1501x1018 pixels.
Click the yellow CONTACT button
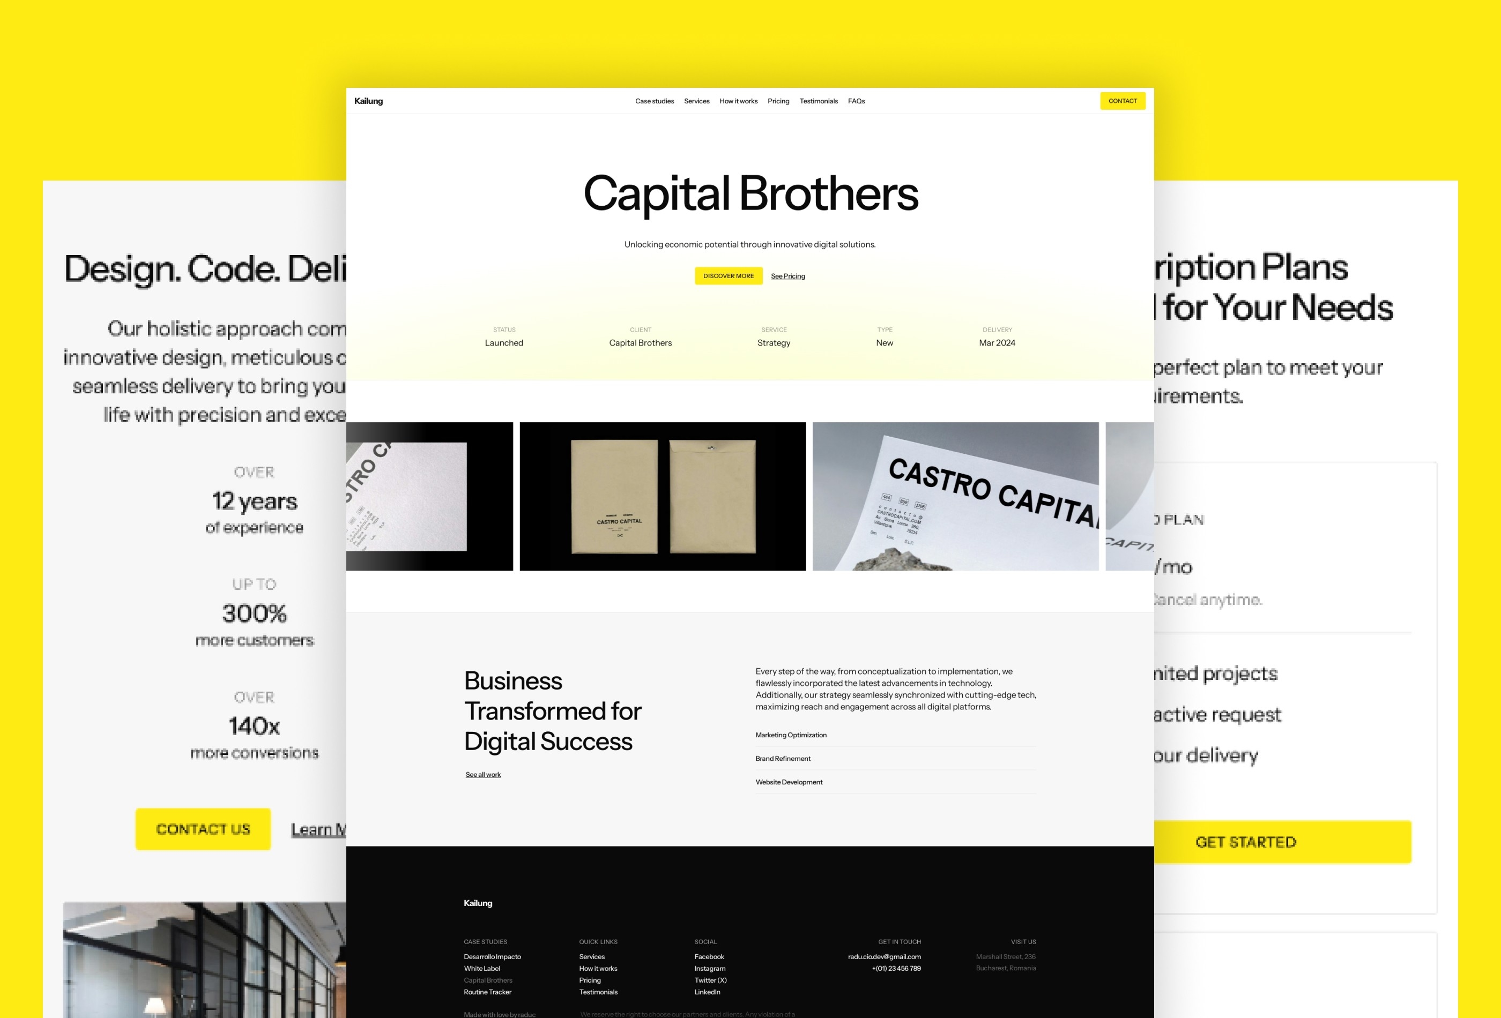[1121, 100]
